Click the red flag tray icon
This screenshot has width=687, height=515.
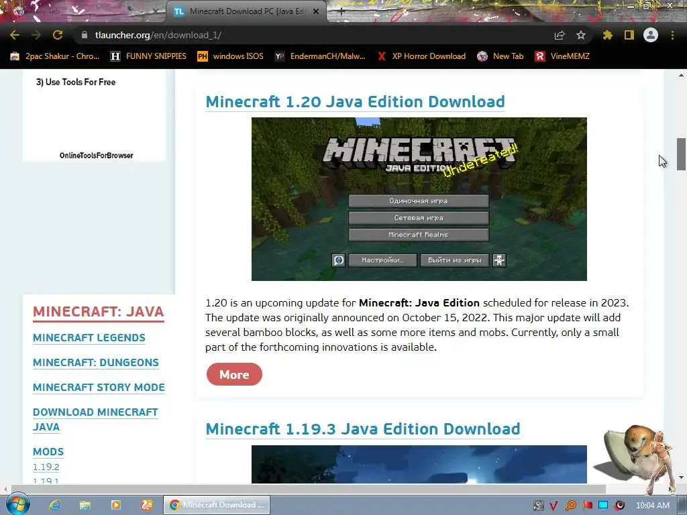click(588, 506)
